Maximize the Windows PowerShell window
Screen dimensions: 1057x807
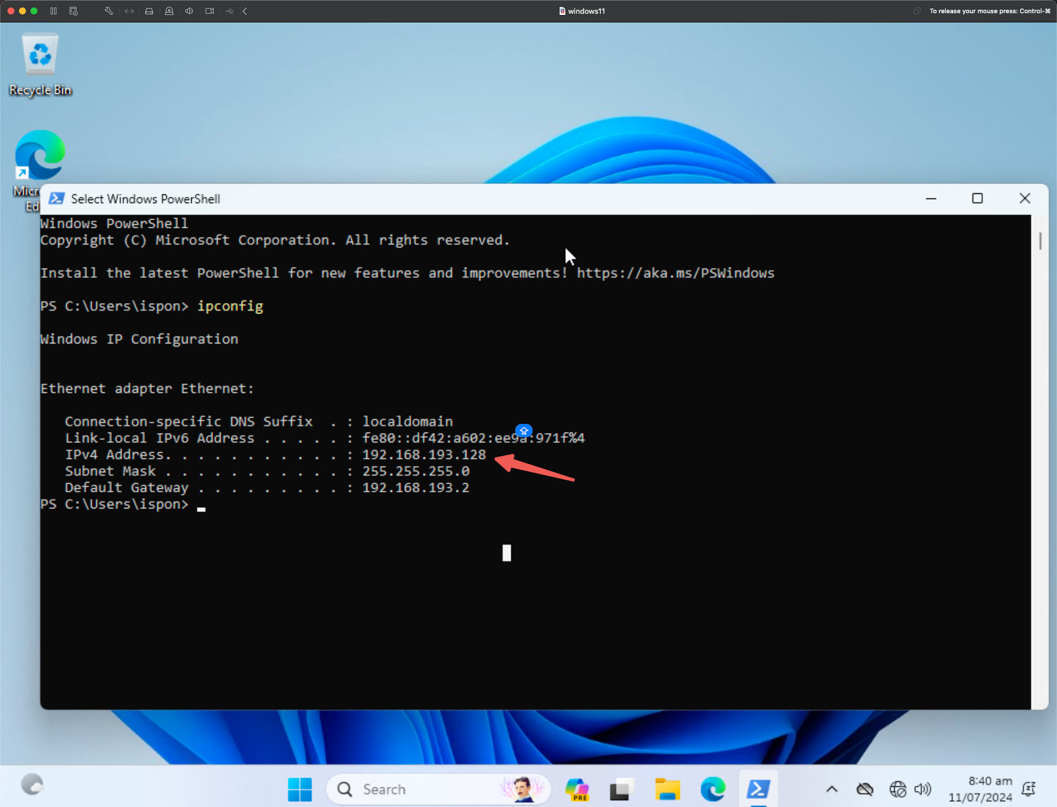pos(978,198)
